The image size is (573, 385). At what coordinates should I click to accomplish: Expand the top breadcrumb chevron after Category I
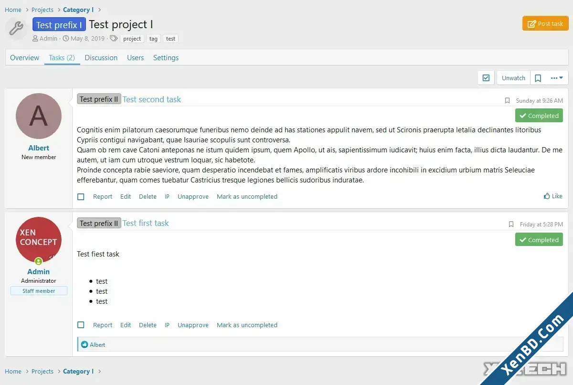[x=99, y=10]
